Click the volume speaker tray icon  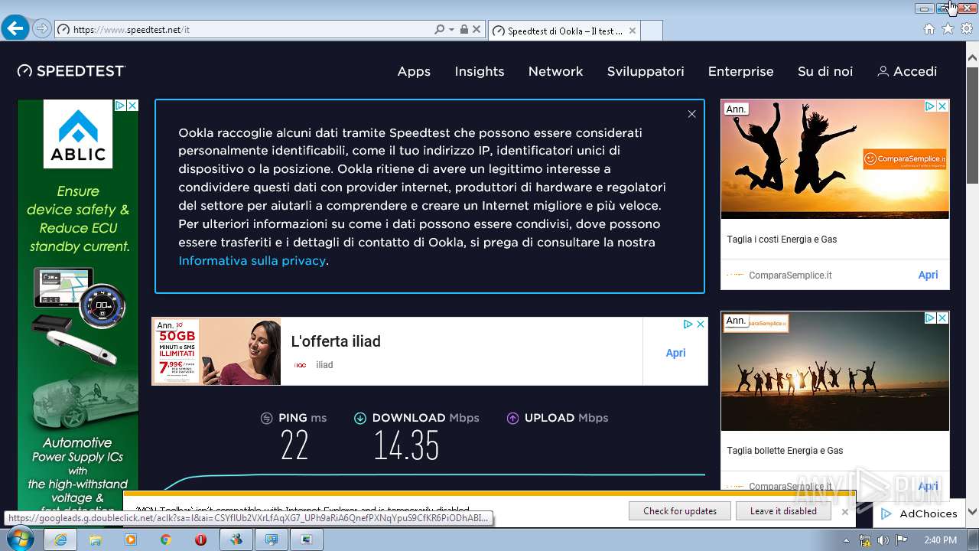[x=883, y=540]
